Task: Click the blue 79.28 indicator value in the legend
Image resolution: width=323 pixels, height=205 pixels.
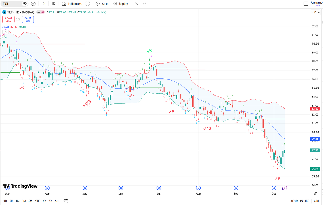Action: pyautogui.click(x=5, y=27)
